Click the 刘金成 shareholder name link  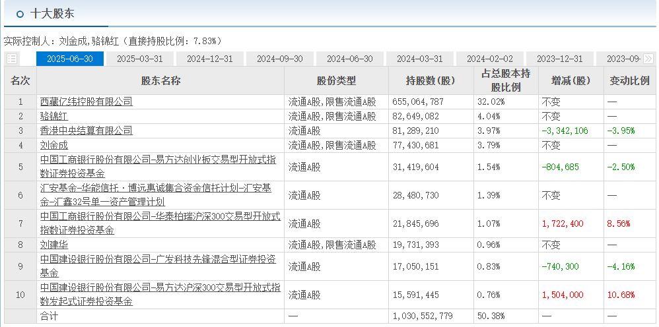click(x=53, y=145)
